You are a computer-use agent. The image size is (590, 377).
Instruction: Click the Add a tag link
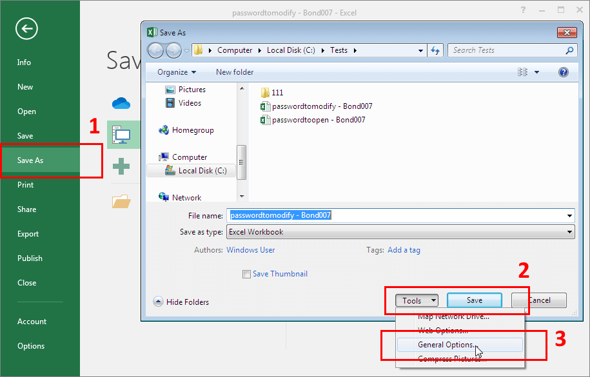[x=404, y=250]
